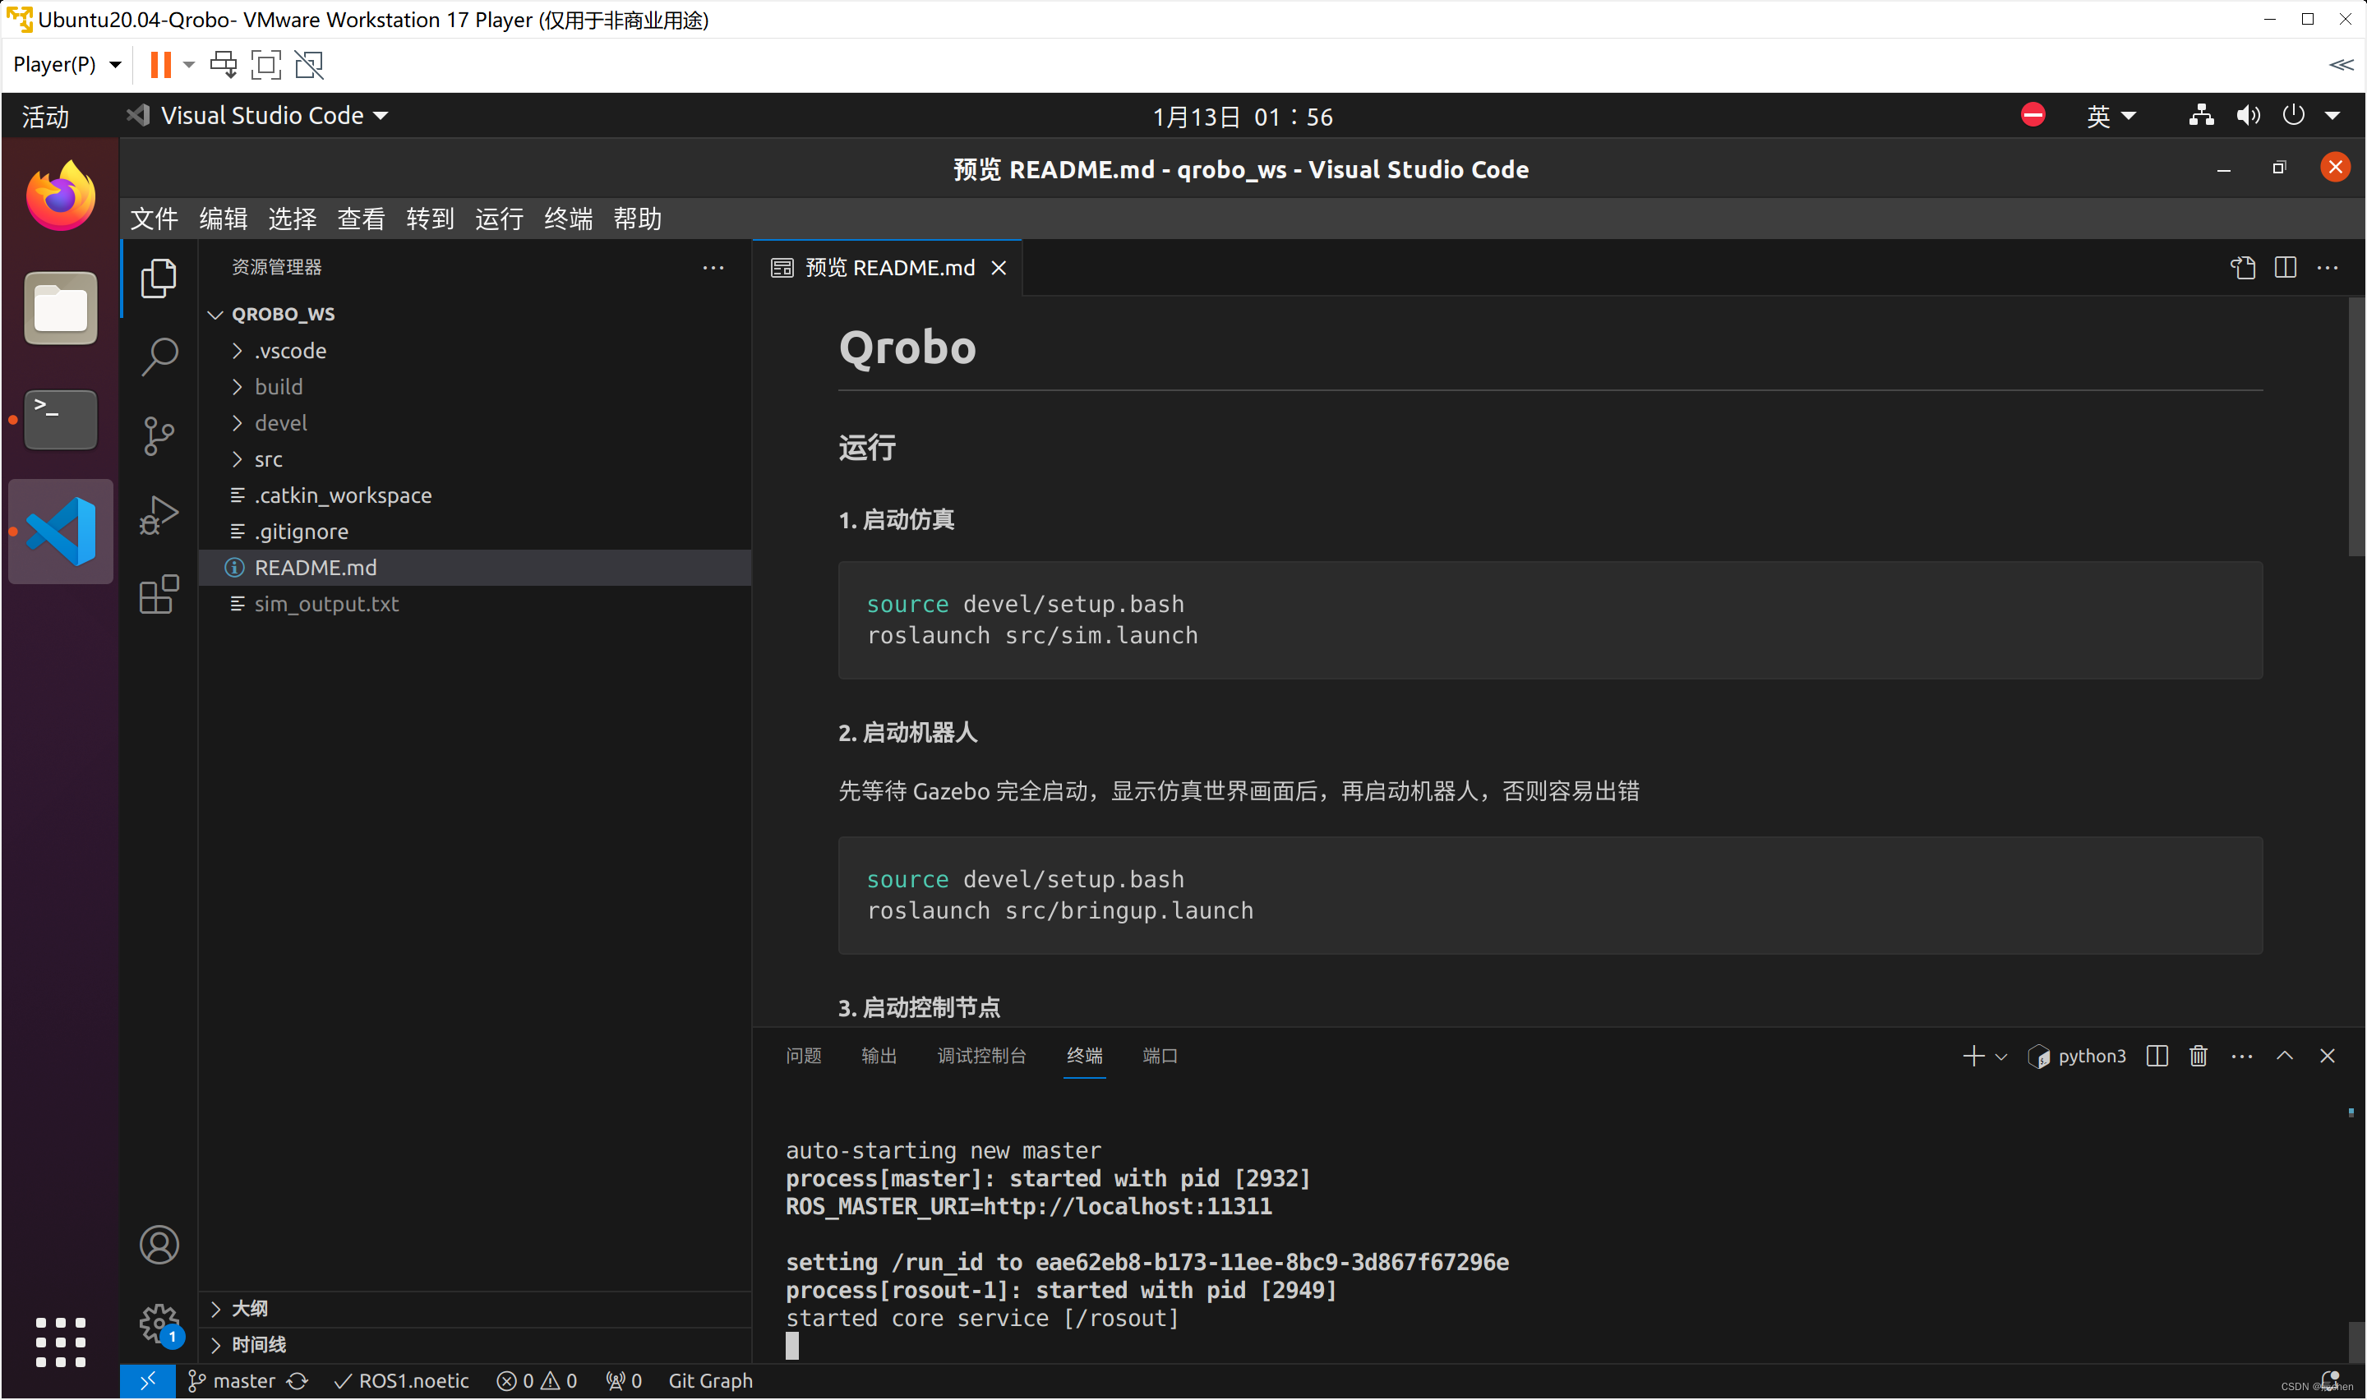Click the master branch in status bar
This screenshot has width=2367, height=1400.
coord(232,1380)
